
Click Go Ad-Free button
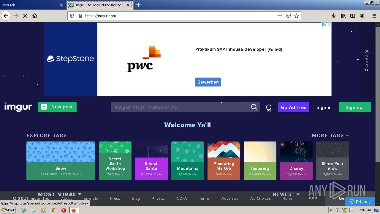click(294, 107)
